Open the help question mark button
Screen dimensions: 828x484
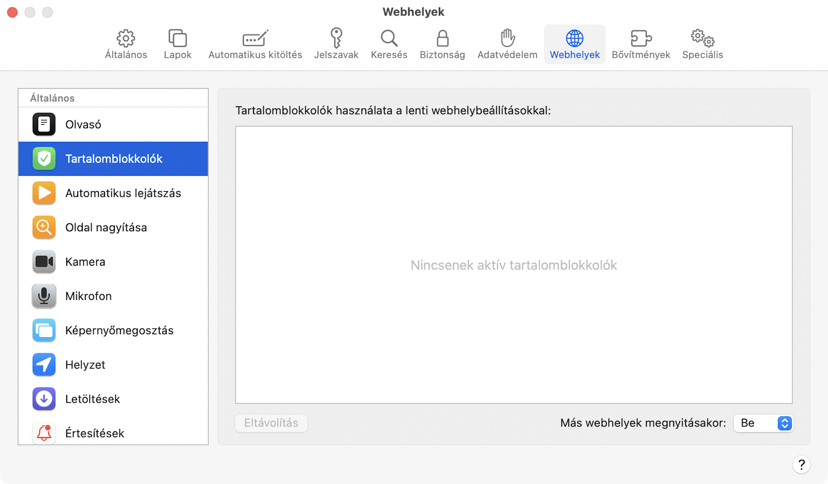pos(801,464)
